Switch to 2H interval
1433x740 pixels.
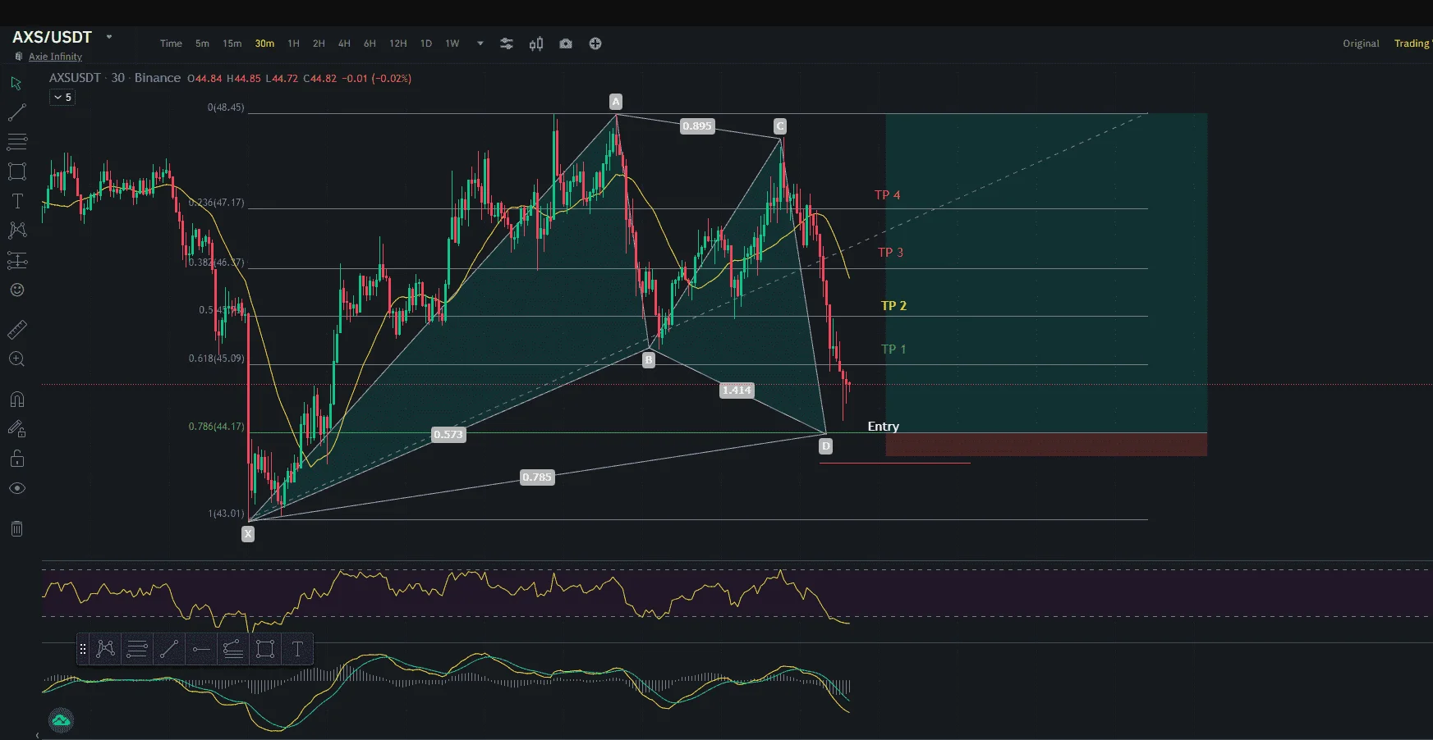[319, 43]
